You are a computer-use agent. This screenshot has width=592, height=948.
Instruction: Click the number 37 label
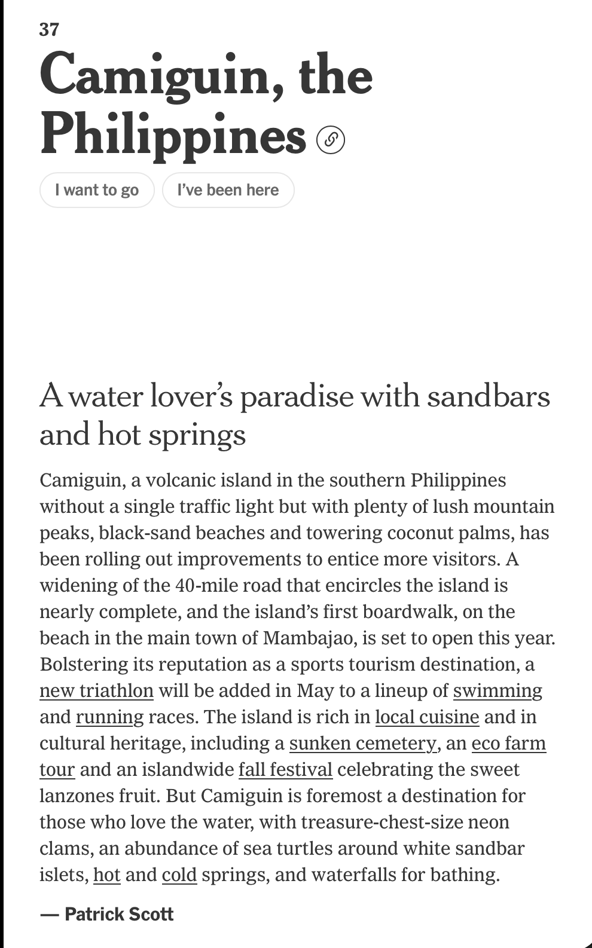tap(49, 29)
